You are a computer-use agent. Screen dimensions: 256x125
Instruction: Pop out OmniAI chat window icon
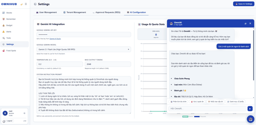point(245,24)
